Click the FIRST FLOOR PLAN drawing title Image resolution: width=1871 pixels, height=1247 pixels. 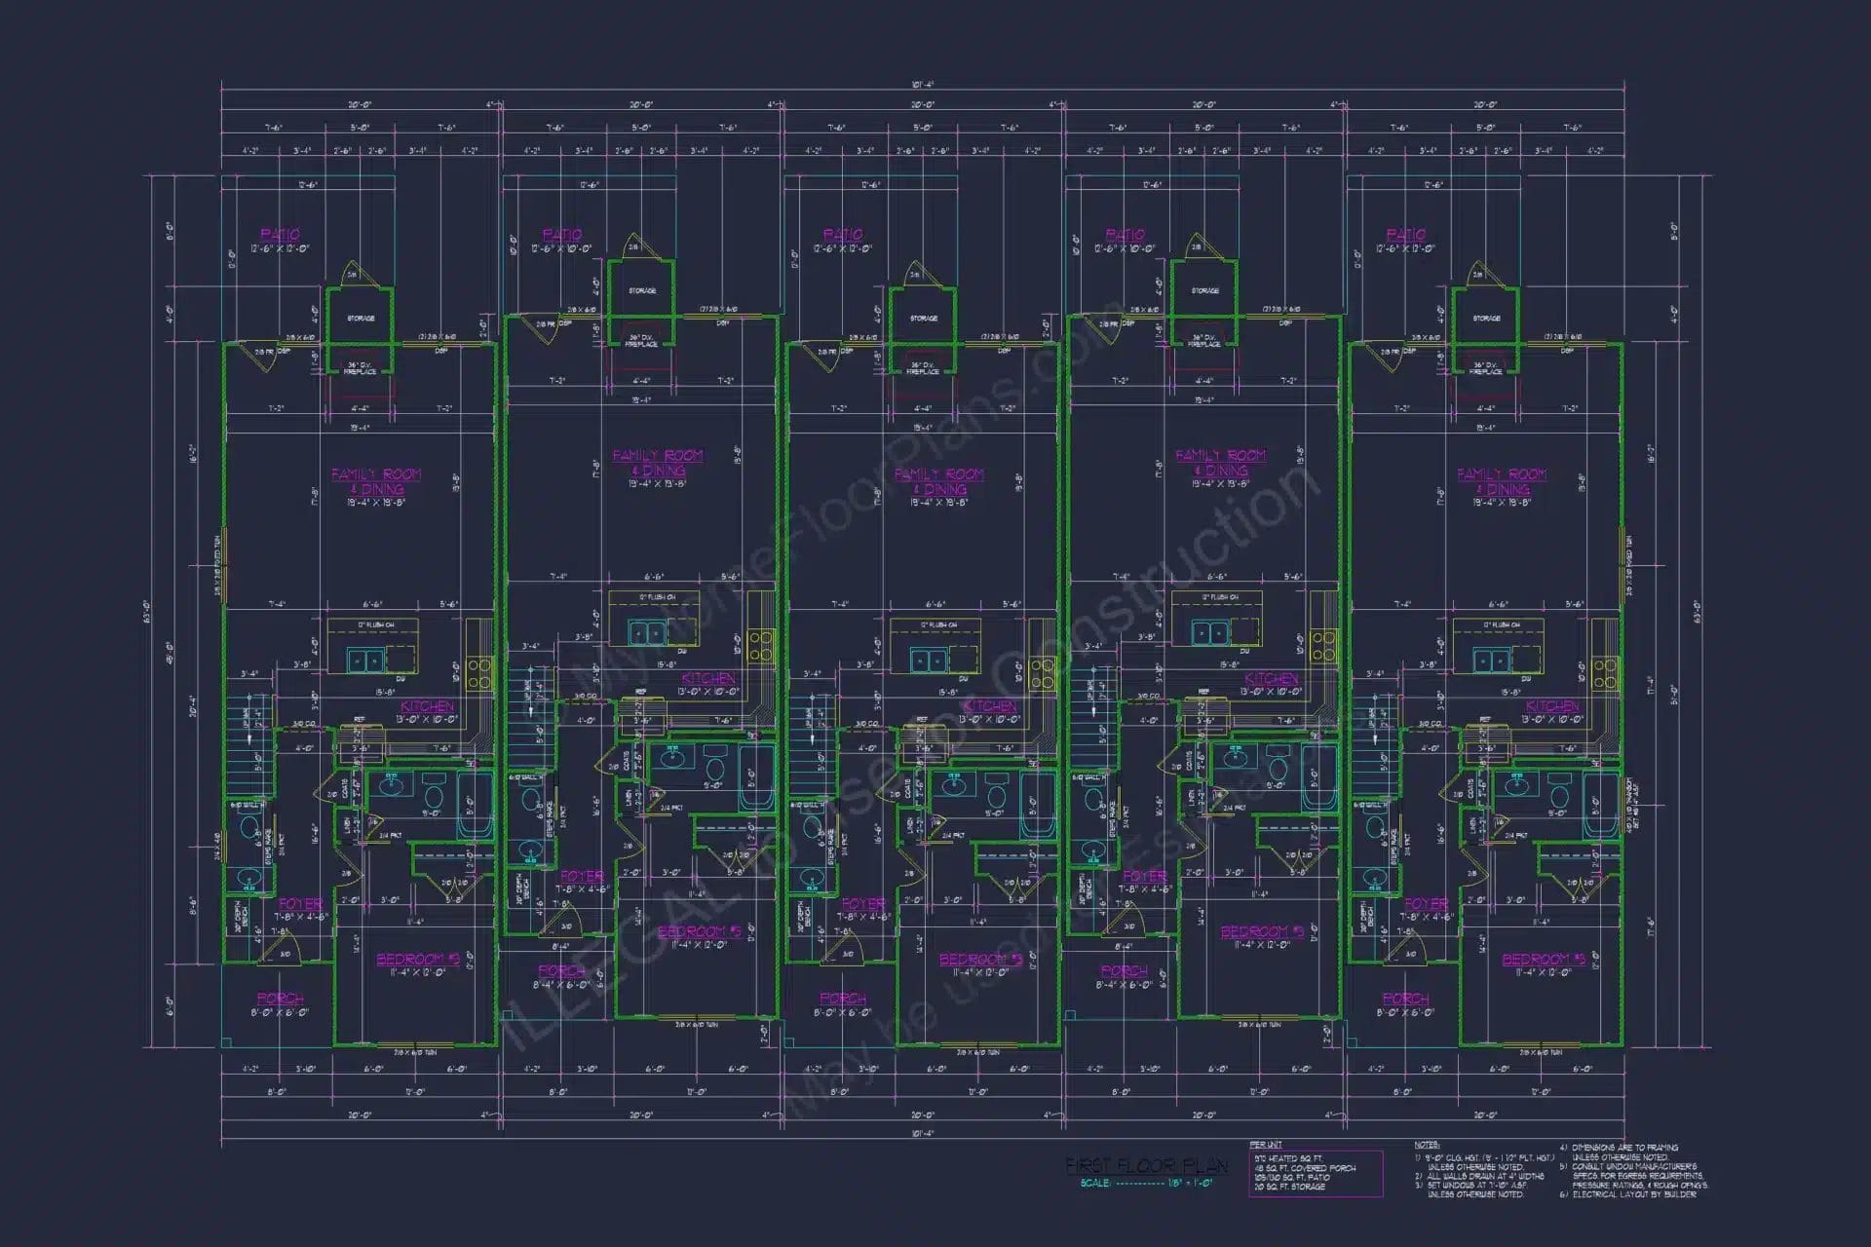pos(1146,1165)
